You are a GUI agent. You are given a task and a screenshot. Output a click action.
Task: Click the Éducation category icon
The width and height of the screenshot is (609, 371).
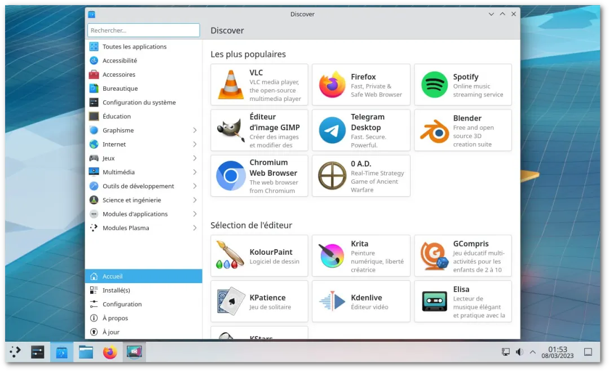(94, 117)
